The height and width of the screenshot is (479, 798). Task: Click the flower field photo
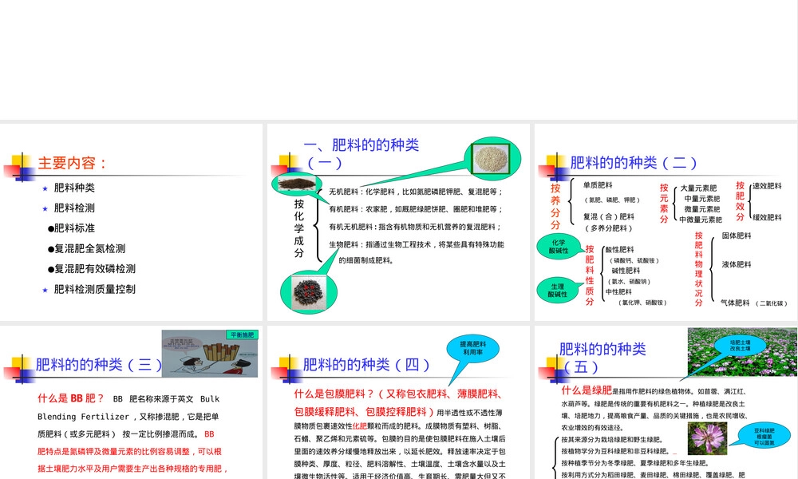(742, 352)
